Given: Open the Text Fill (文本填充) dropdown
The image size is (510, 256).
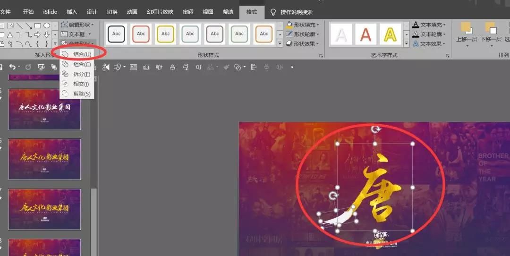Looking at the screenshot, I should click(x=429, y=25).
